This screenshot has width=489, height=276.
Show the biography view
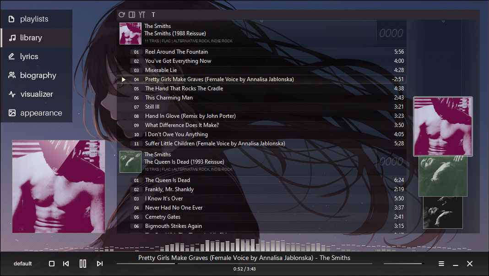pyautogui.click(x=37, y=75)
